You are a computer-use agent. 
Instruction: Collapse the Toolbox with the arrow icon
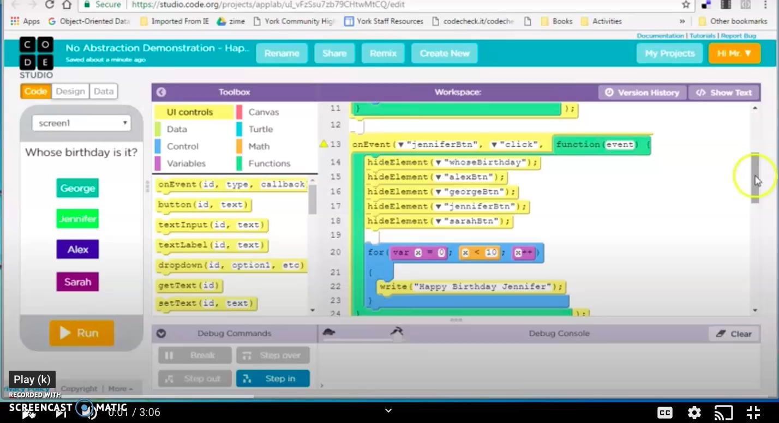point(161,92)
